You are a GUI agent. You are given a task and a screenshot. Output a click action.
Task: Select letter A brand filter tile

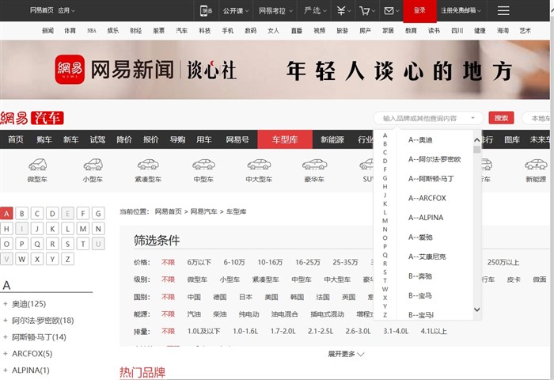6,214
